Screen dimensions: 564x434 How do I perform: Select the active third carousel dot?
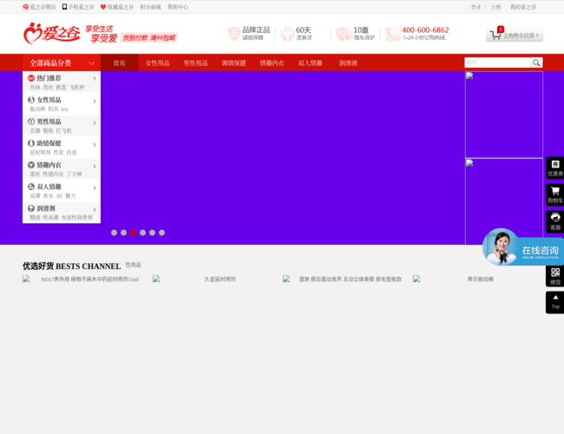click(x=133, y=233)
